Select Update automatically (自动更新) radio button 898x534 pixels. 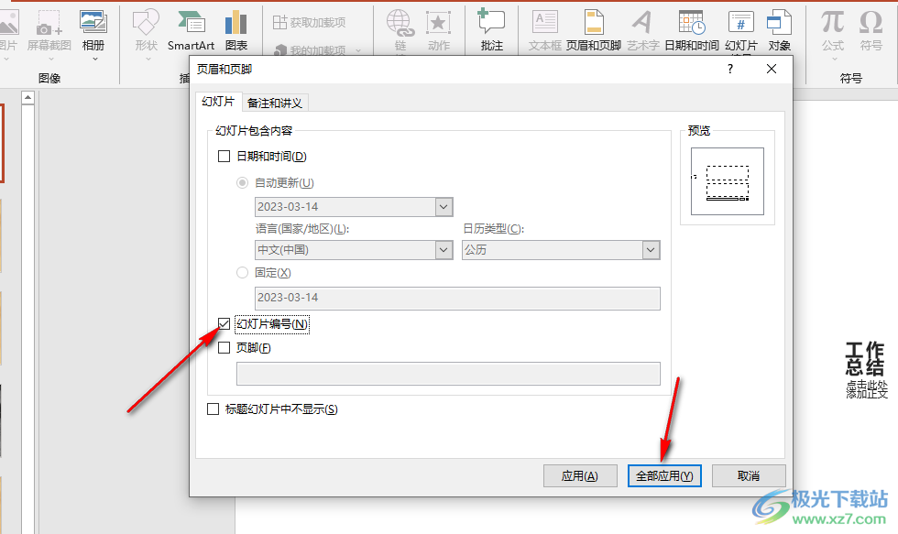click(242, 182)
